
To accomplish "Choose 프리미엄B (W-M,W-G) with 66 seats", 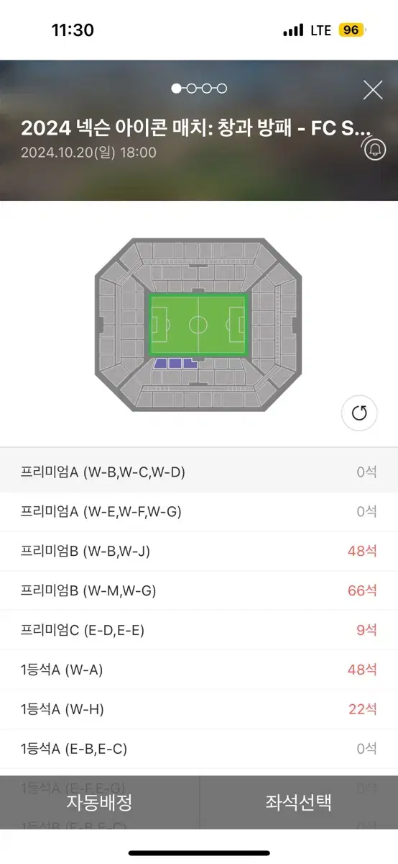I will (x=199, y=591).
